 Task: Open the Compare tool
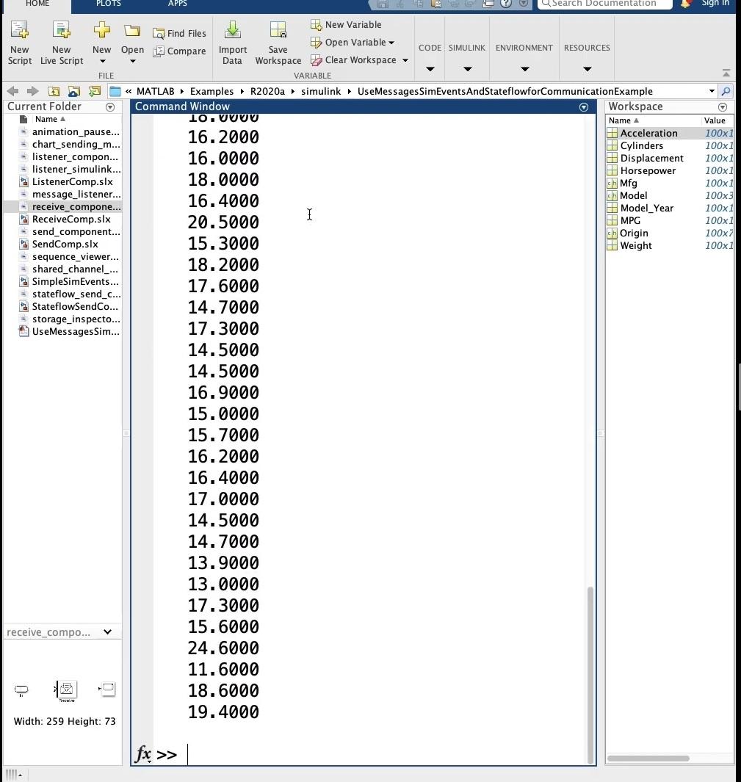tap(179, 51)
